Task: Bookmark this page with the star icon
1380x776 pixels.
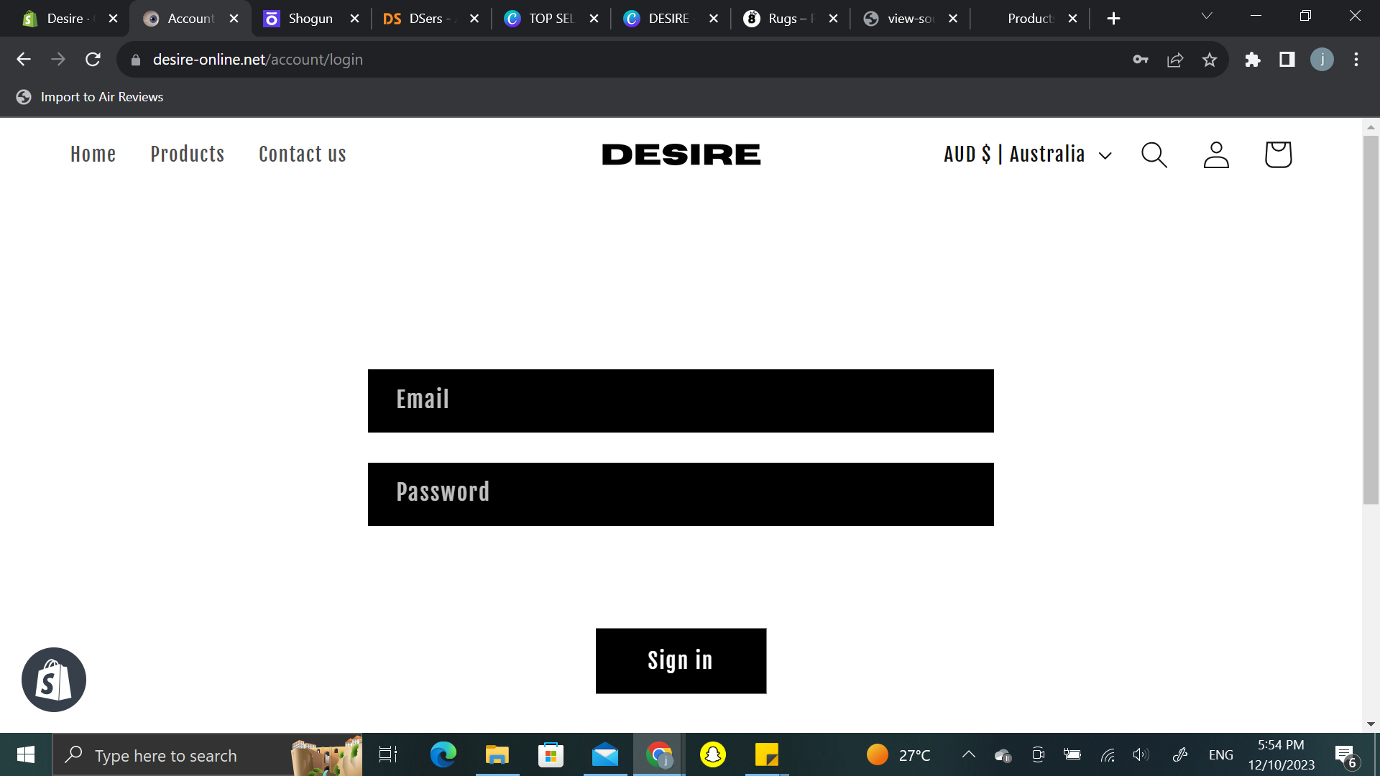Action: tap(1210, 60)
